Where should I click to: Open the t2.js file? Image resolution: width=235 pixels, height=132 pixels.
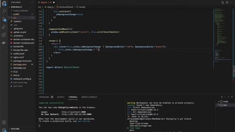tap(15, 72)
